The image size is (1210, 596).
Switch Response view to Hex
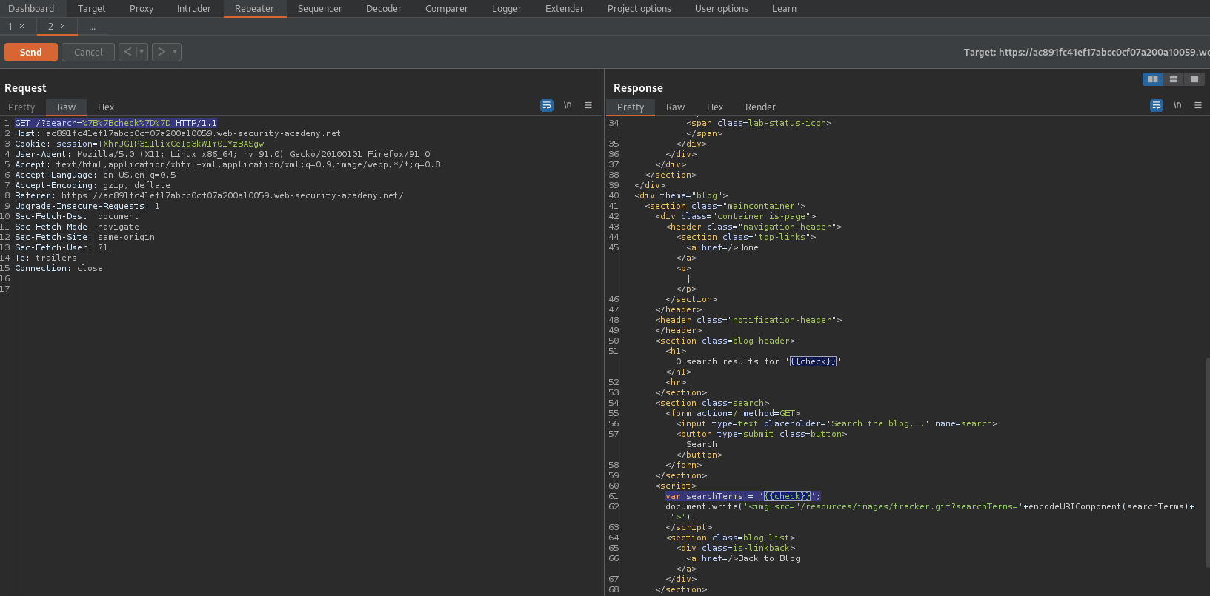coord(715,107)
